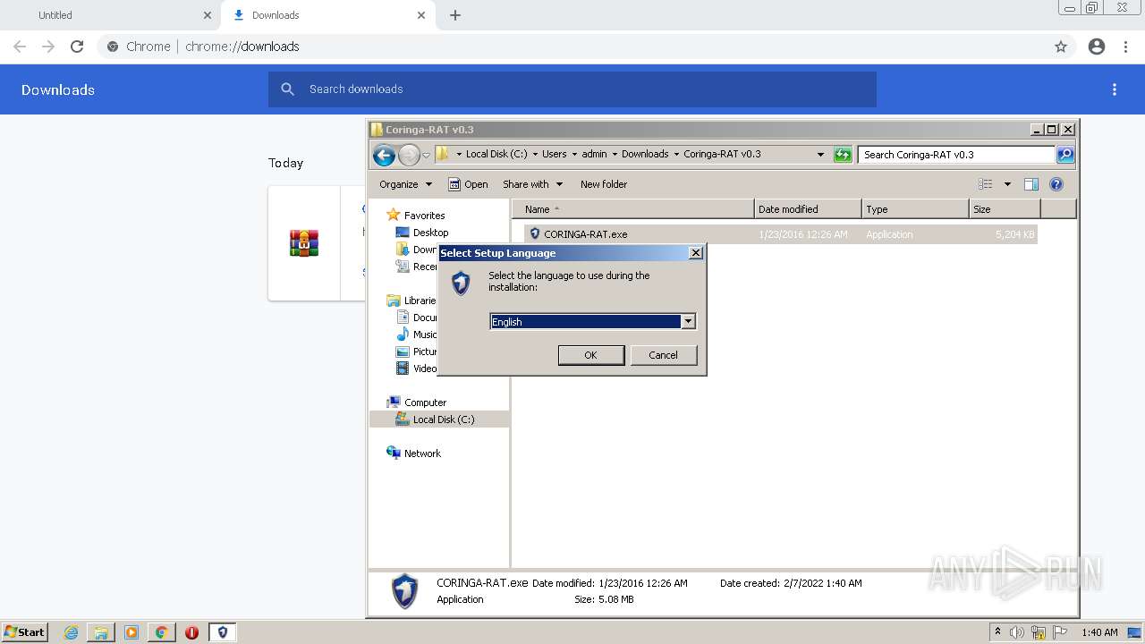The image size is (1145, 644).
Task: Open the volume tray icon
Action: tap(1017, 632)
